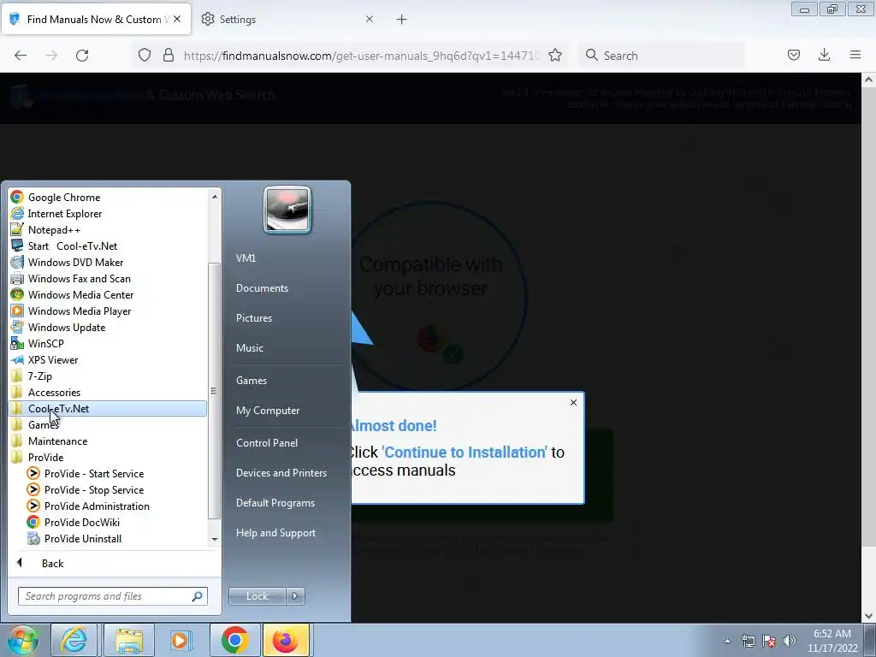Click the volume icon in the system tray

tap(789, 641)
